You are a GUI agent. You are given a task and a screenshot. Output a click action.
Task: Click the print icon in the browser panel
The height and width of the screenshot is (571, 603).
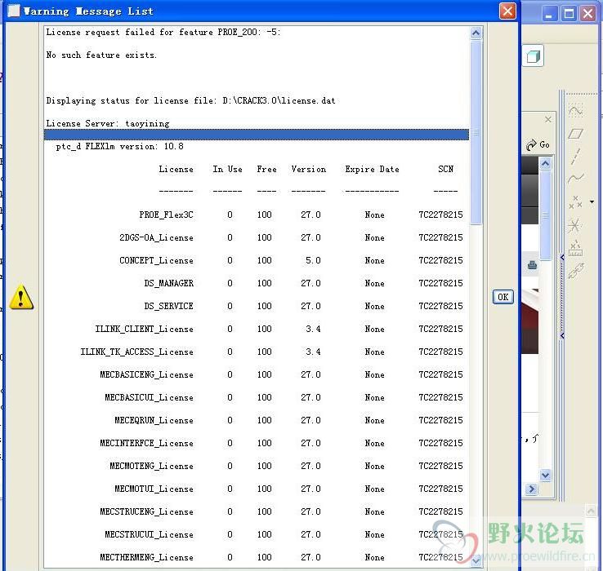532,264
